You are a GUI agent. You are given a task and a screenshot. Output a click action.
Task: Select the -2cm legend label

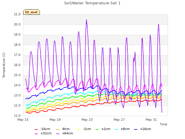point(87,129)
